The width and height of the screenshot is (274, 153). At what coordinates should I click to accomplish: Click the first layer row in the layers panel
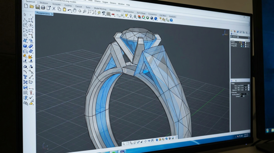click(240, 42)
